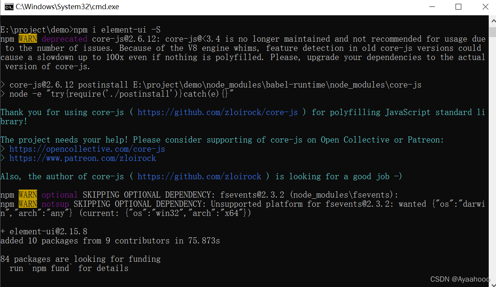Screen dimensions: 496x287
Task: Click the WARN label before 'notsup'
Action: click(x=28, y=204)
